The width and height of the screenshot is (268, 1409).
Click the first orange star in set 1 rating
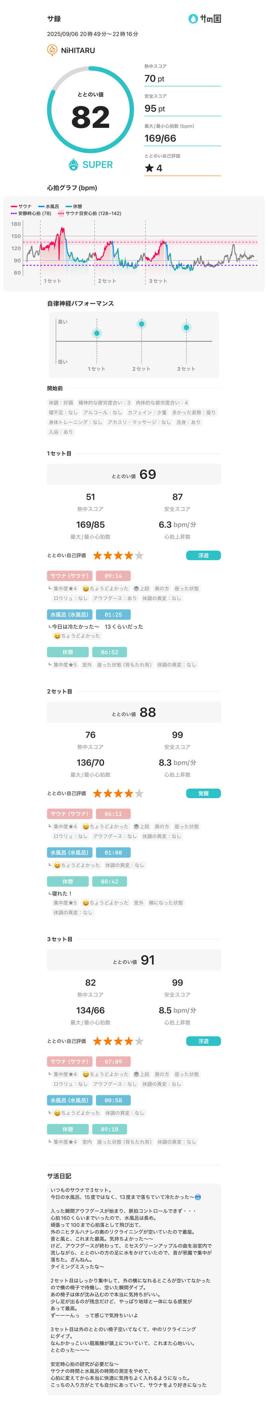click(97, 555)
